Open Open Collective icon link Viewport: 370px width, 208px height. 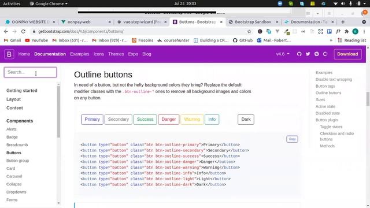[x=325, y=54]
